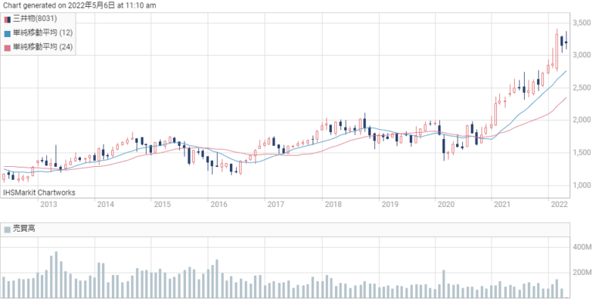605x299 pixels.
Task: Click the 2015 year axis label
Action: coord(162,204)
